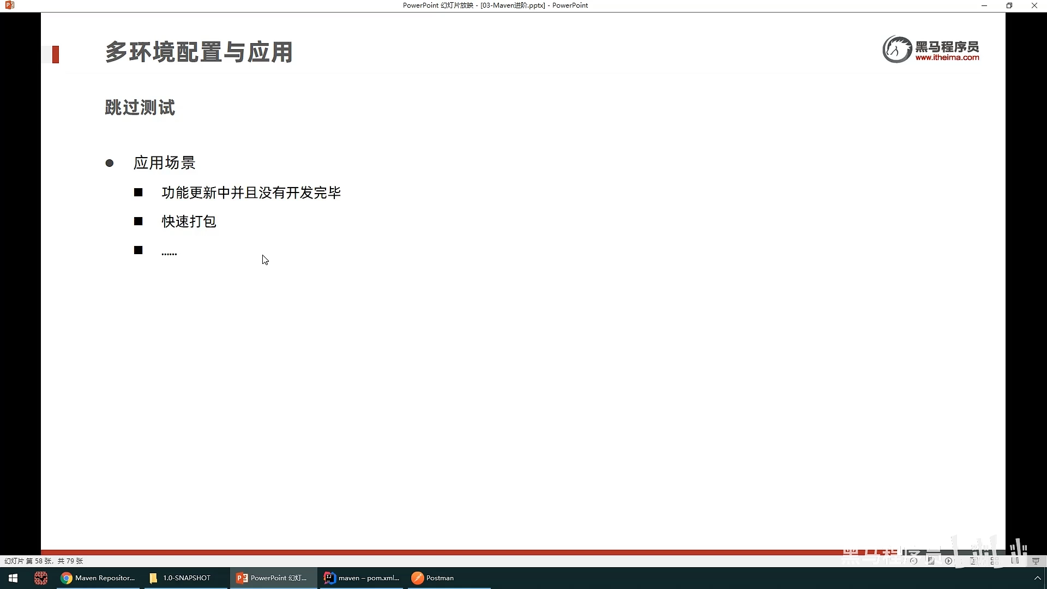
Task: Switch to IntelliJ maven pom.xml window
Action: [362, 578]
